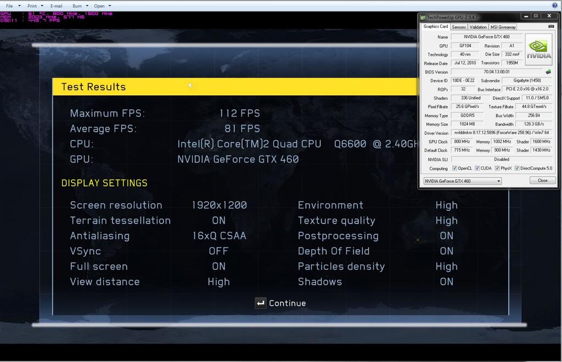Toggle the PhysX checkbox
This screenshot has height=362, width=562.
tap(497, 168)
